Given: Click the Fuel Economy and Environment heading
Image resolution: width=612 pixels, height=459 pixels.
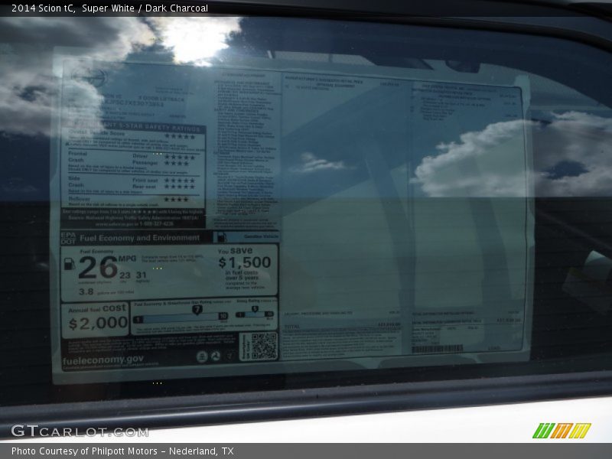Looking at the screenshot, I should [x=139, y=238].
